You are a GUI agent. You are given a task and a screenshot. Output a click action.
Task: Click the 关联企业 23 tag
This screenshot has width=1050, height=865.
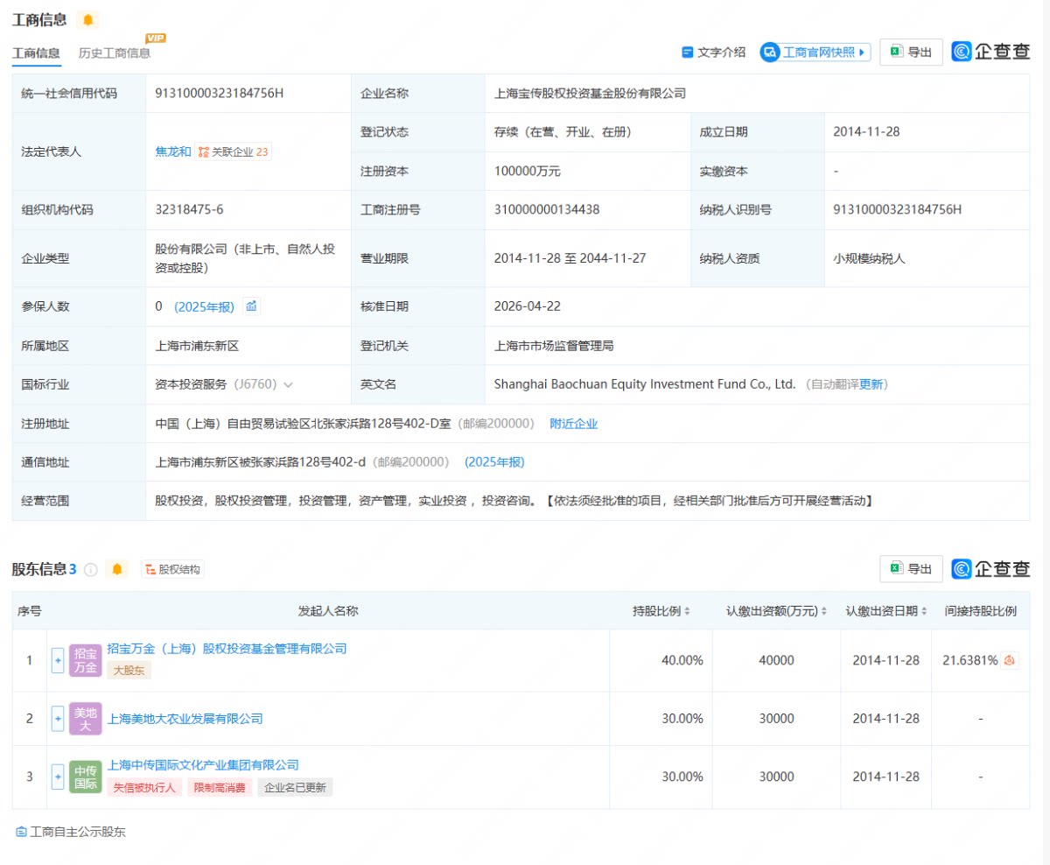tap(234, 151)
